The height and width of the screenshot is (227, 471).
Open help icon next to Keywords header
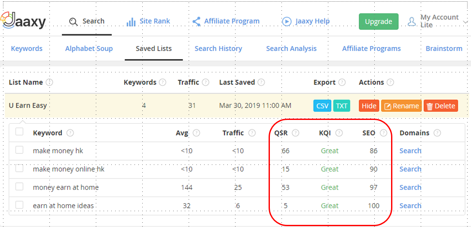tap(162, 82)
